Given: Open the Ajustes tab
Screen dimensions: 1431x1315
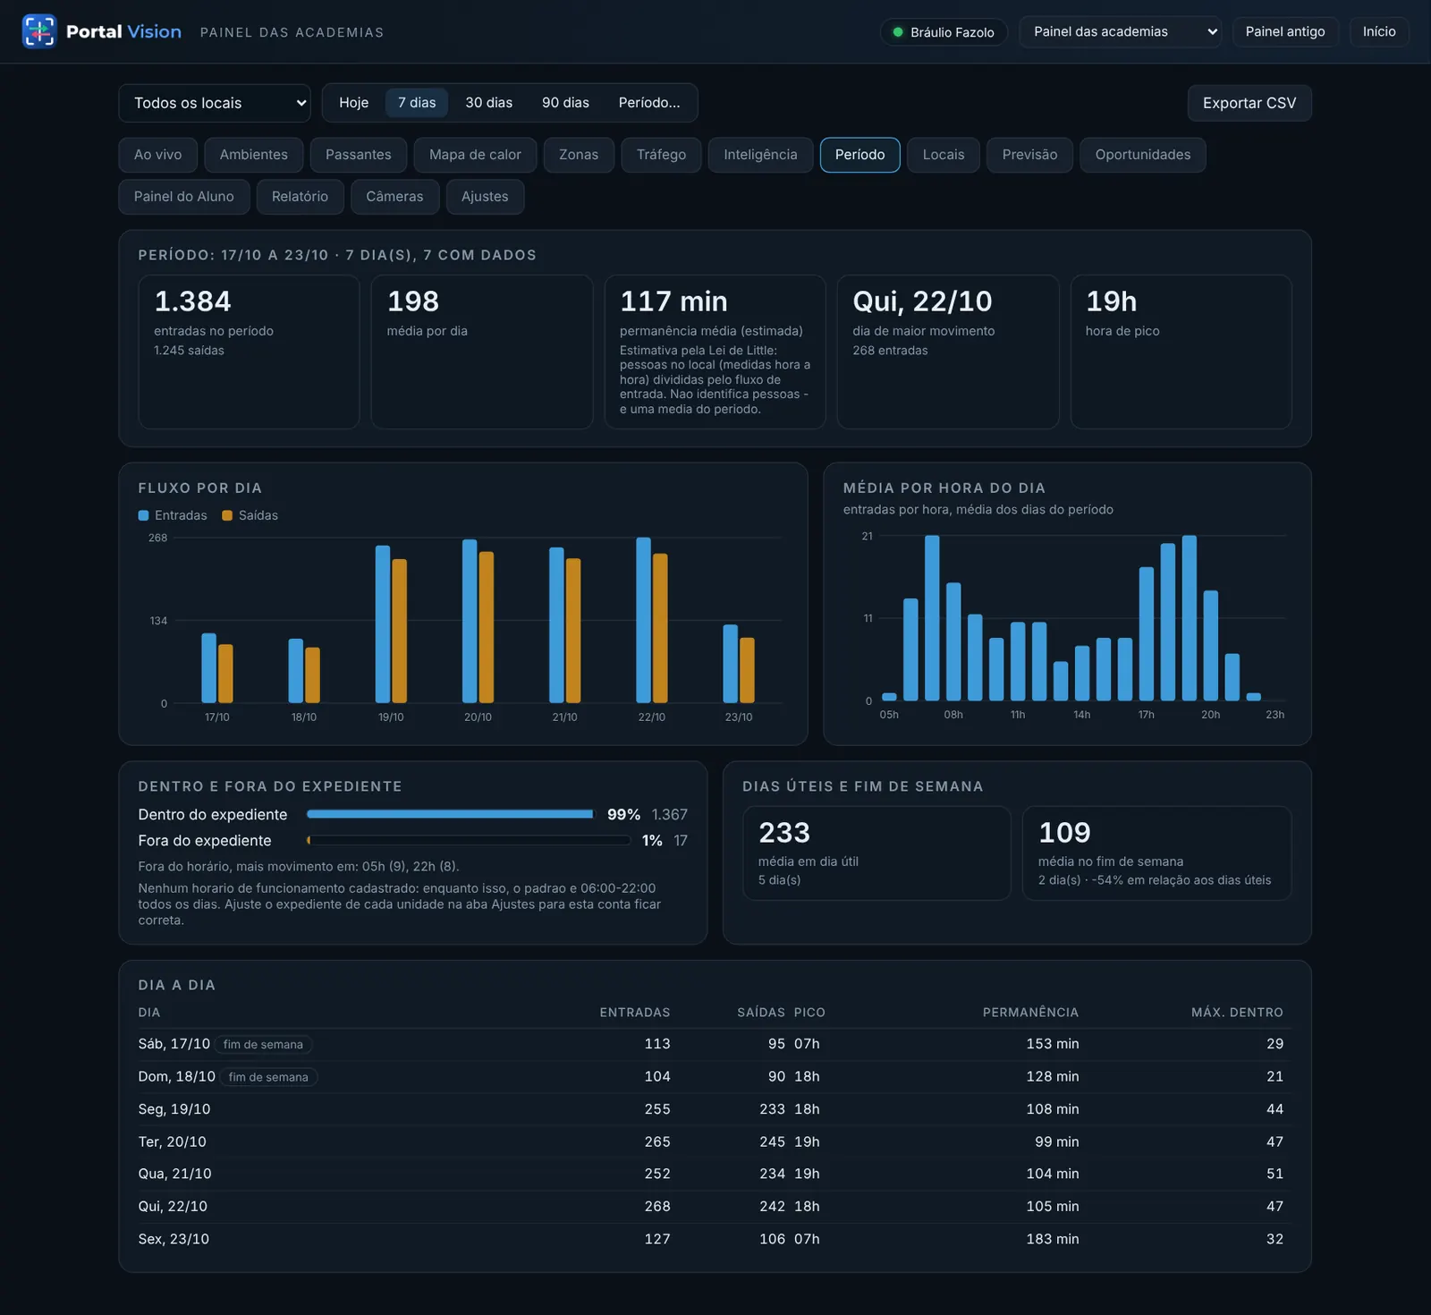Looking at the screenshot, I should click(485, 197).
